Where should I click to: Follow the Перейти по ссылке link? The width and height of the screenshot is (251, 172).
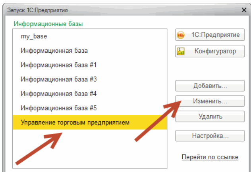coord(210,157)
